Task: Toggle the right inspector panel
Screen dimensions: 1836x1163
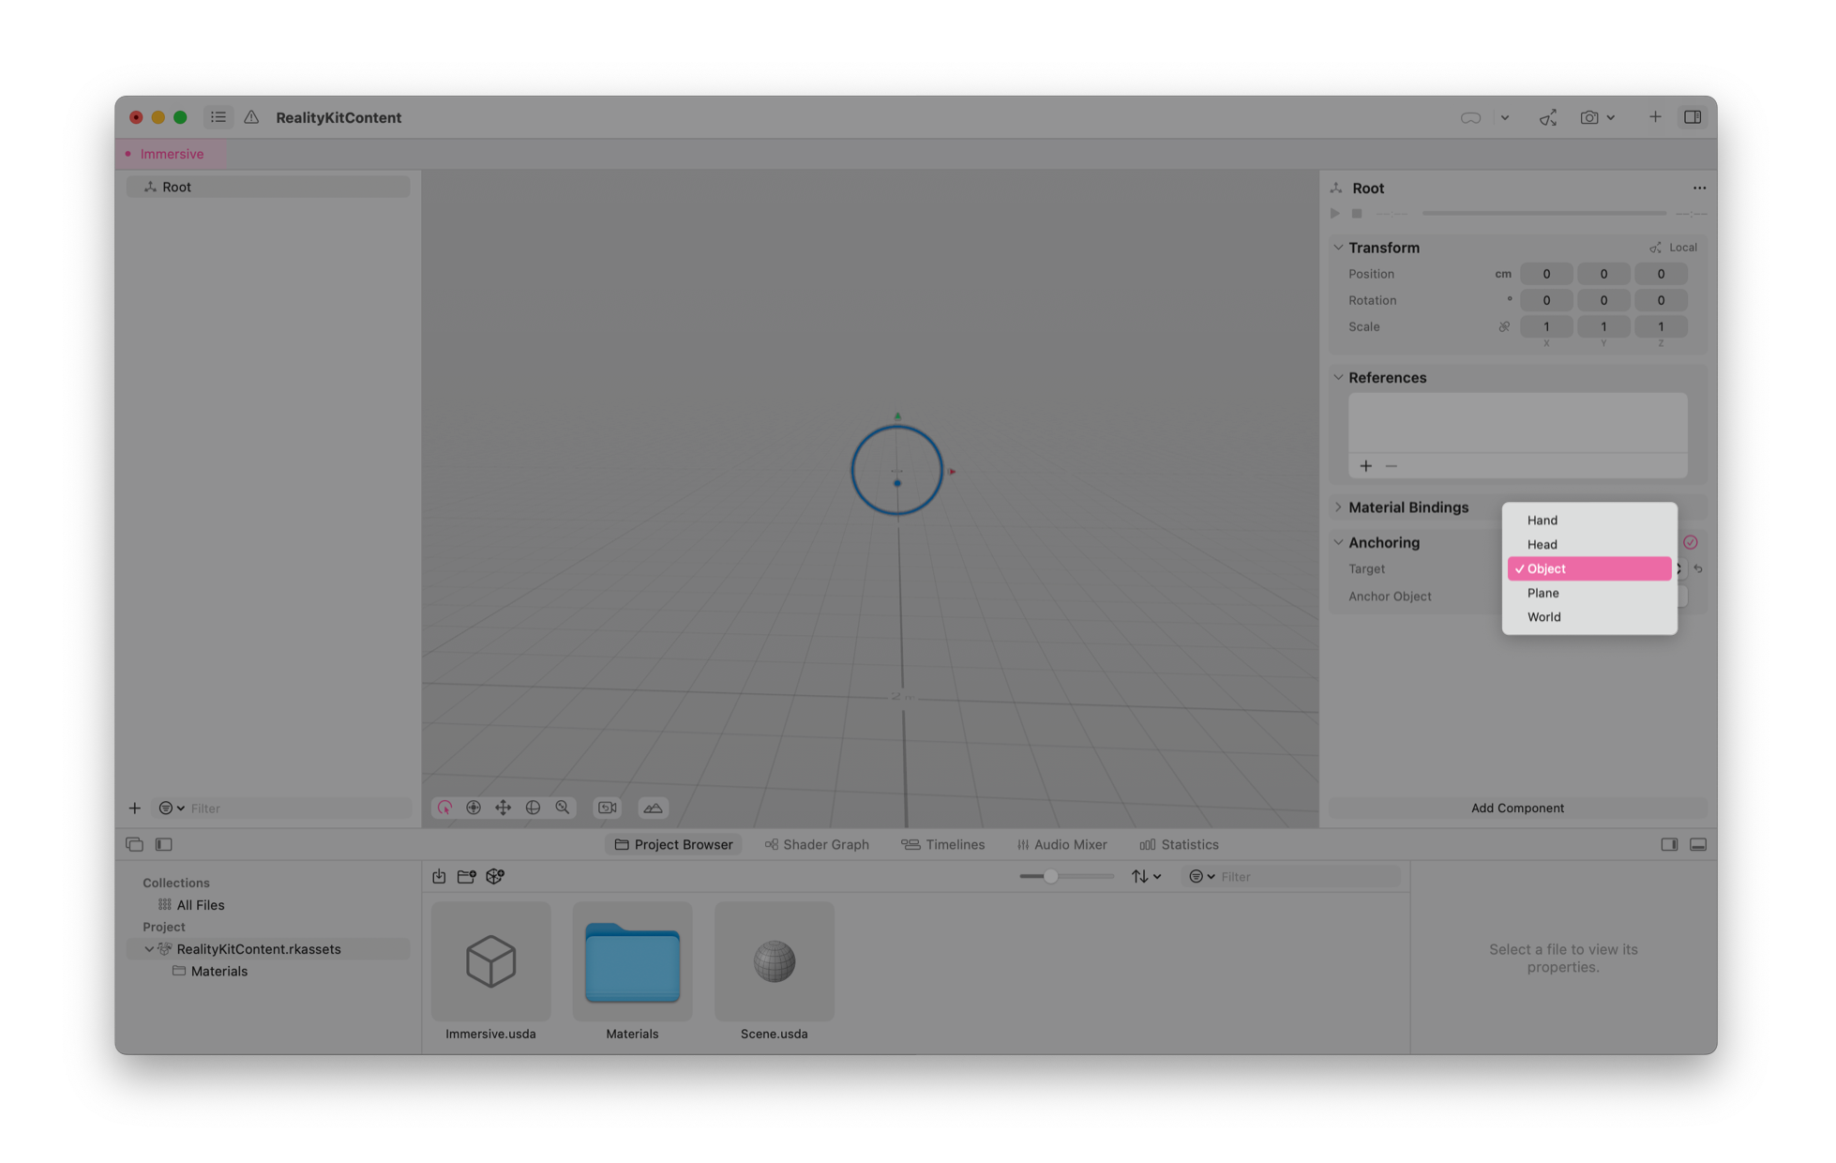Action: coord(1693,117)
